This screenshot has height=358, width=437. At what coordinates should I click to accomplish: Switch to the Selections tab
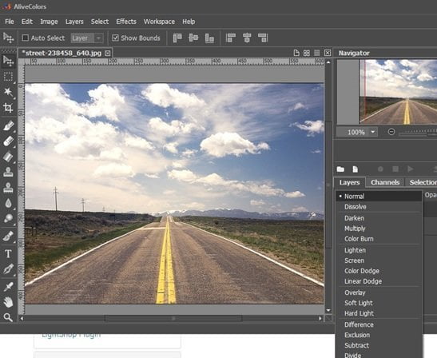coord(422,182)
